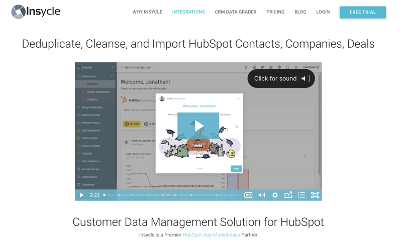
Task: Click the yellow LET'S GO button in video
Action: pos(132,124)
